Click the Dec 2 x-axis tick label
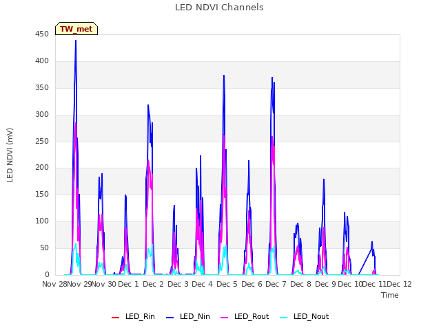The width and height of the screenshot is (441, 330). click(x=153, y=284)
